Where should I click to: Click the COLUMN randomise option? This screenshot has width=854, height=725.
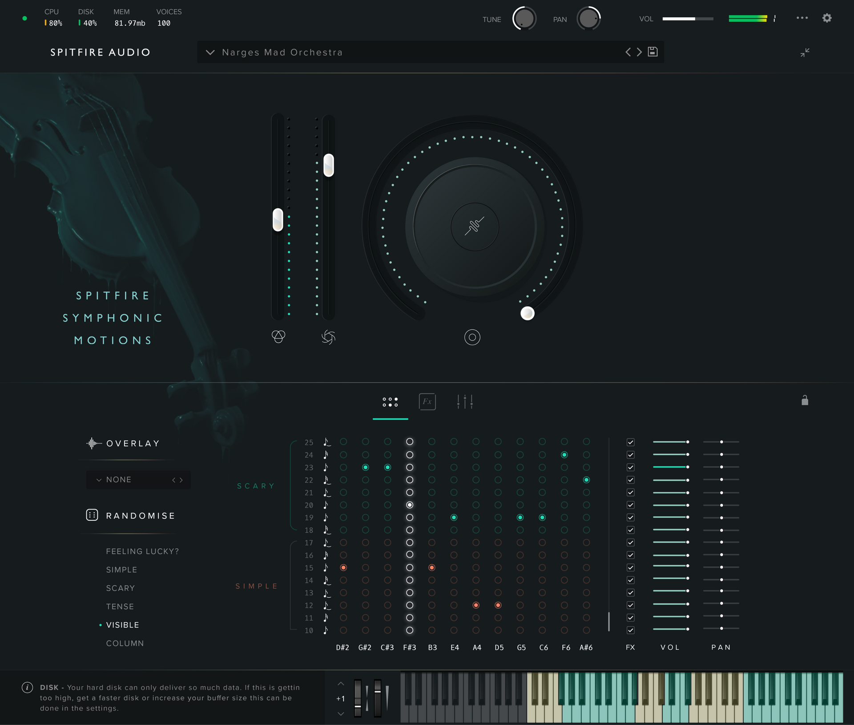[125, 643]
